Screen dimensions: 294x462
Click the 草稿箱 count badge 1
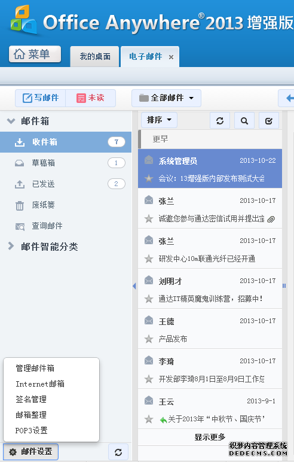117,163
